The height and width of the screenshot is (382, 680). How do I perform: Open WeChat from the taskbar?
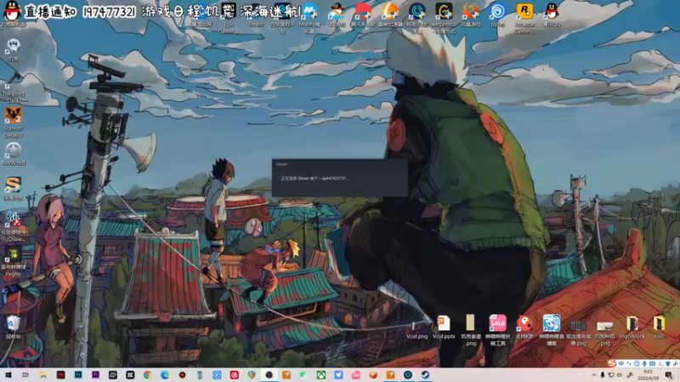(x=303, y=375)
